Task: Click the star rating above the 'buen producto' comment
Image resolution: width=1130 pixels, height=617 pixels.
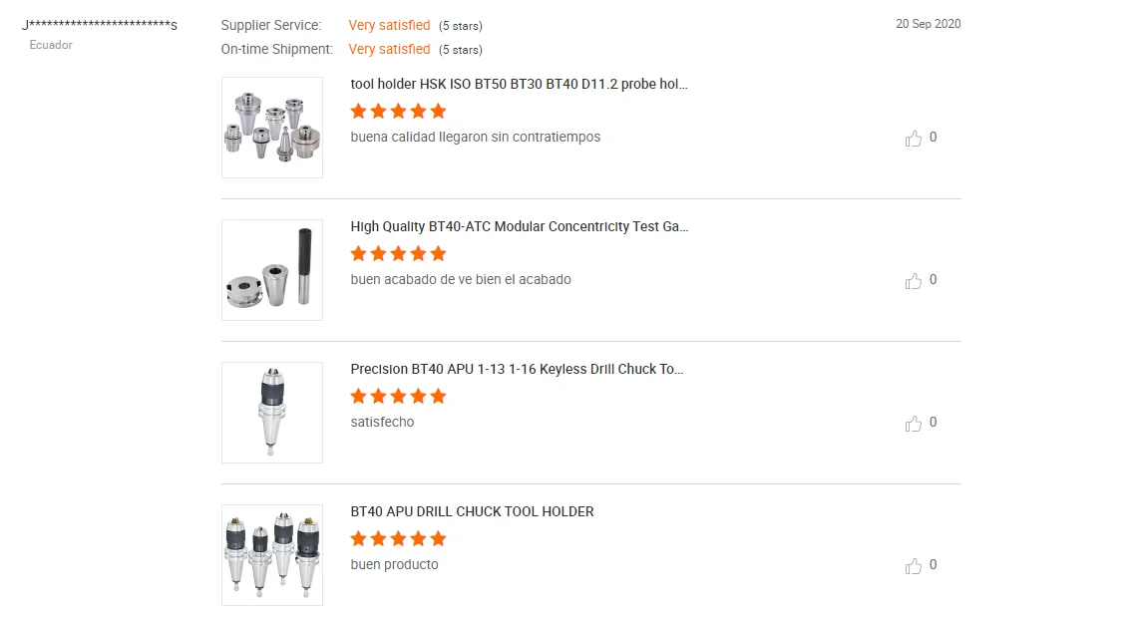Action: point(398,538)
